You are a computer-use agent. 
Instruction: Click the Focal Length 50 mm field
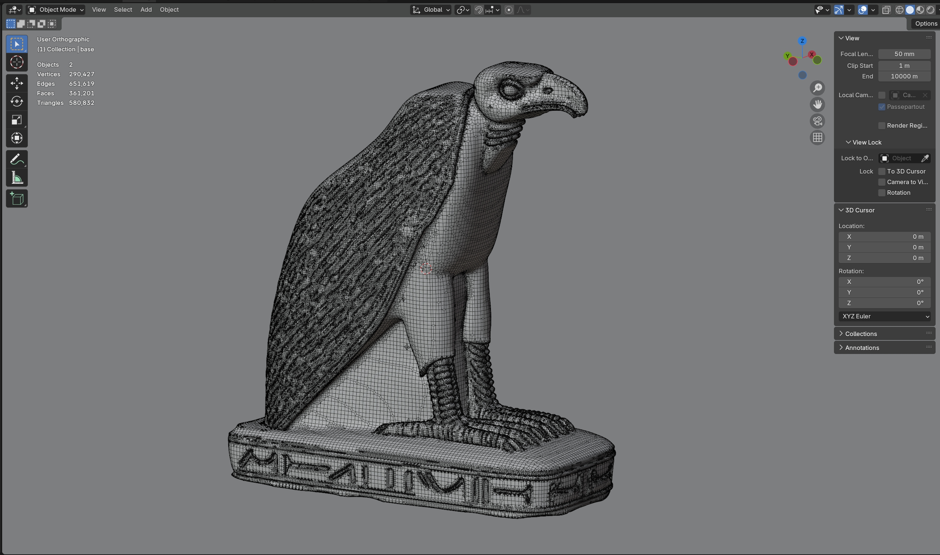904,54
